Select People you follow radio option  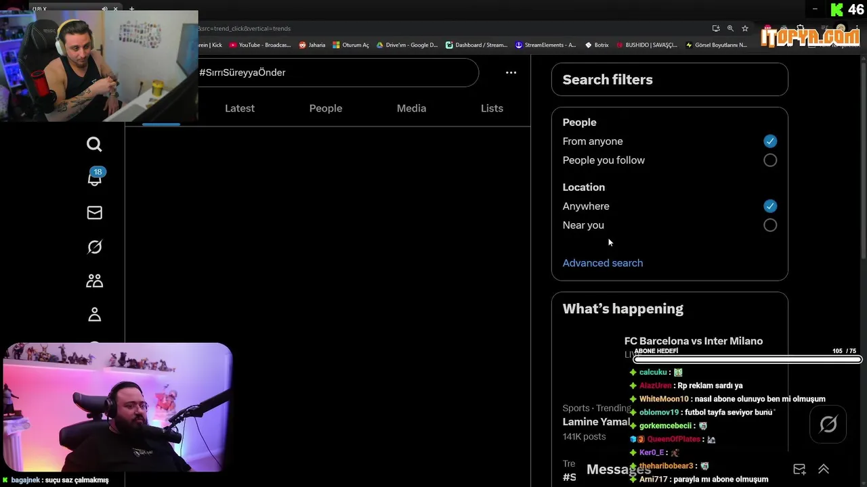tap(770, 160)
